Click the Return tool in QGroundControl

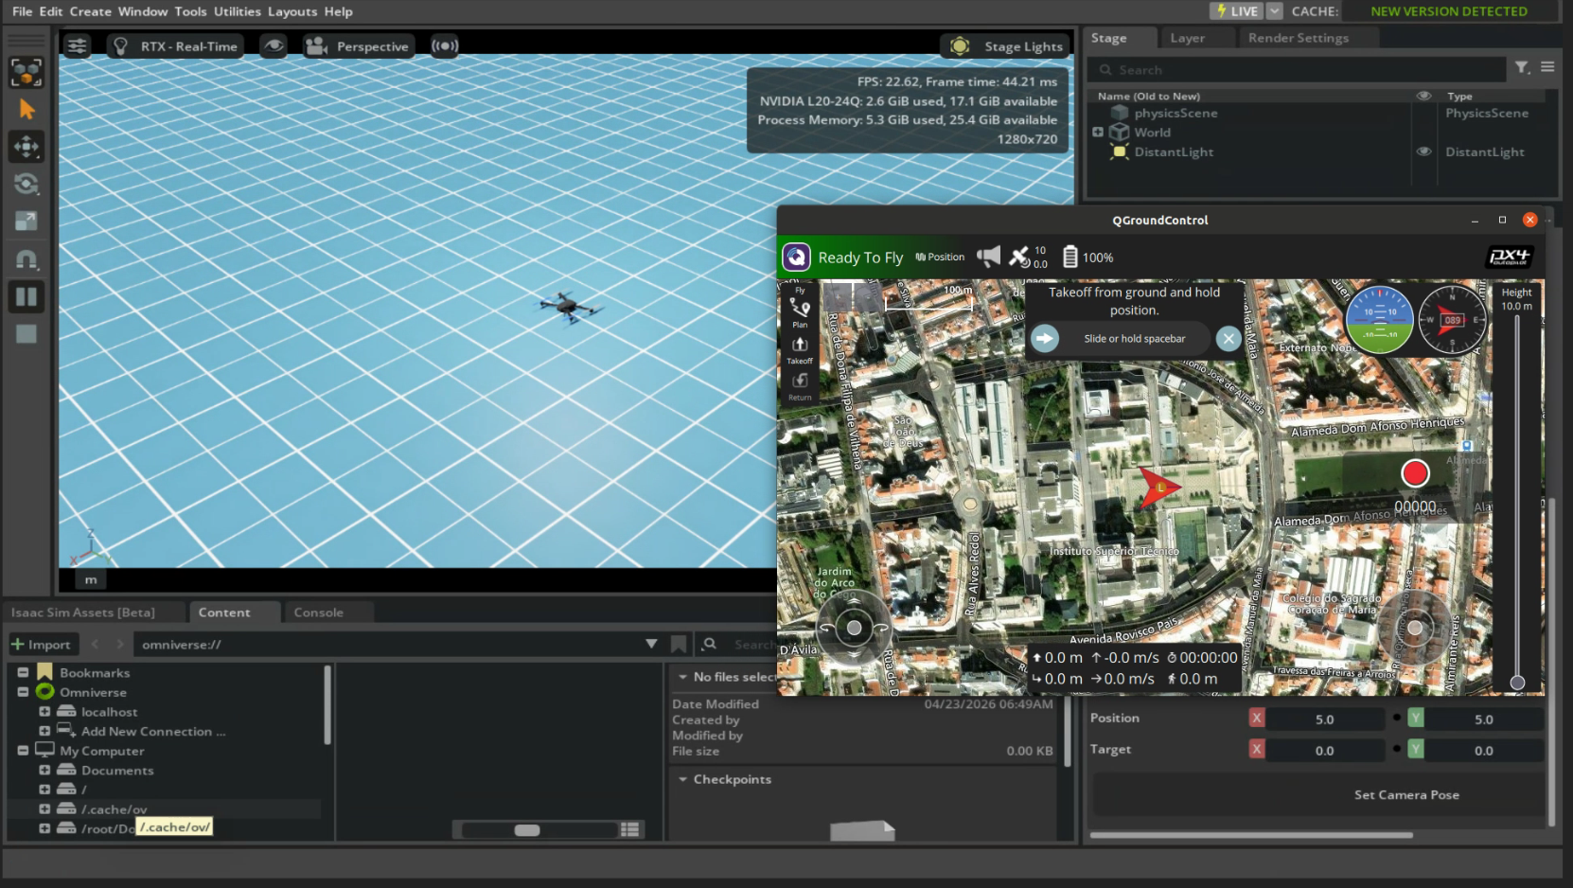tap(800, 386)
